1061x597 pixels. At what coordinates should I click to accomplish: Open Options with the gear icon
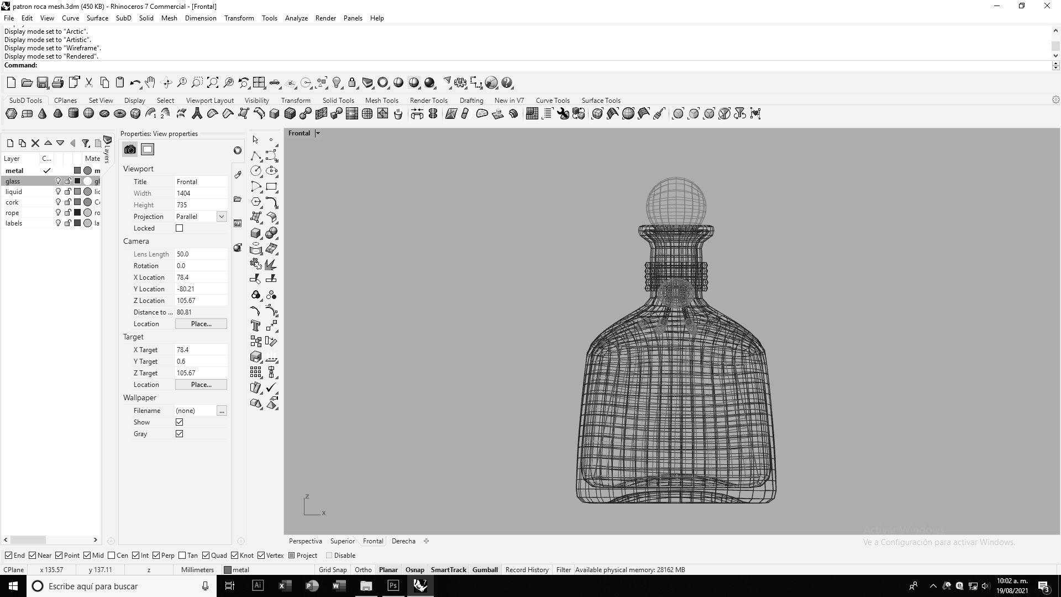[460, 83]
